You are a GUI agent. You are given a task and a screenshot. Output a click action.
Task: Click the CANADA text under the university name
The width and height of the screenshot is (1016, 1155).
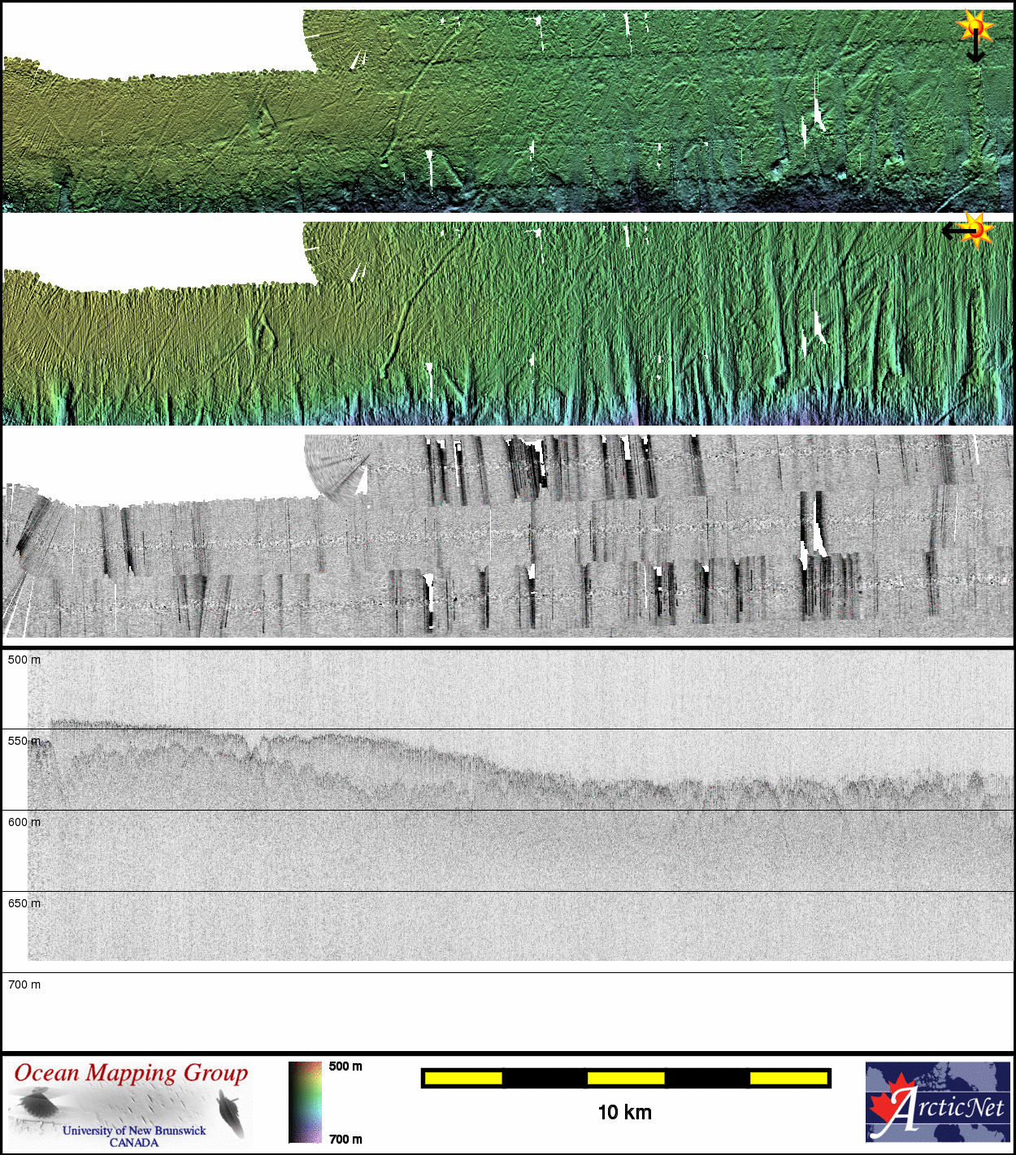tap(134, 1143)
